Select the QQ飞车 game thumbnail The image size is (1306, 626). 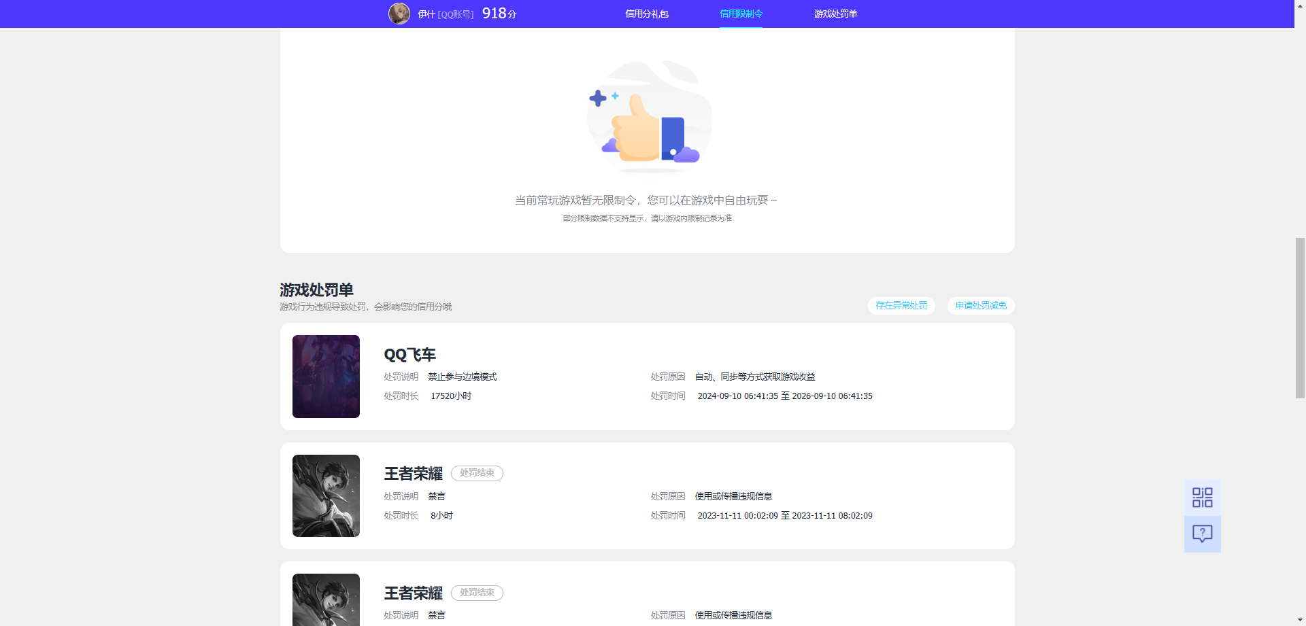[x=326, y=377]
